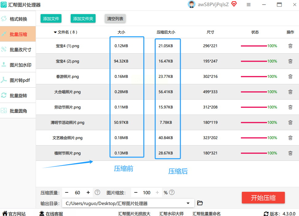Viewport: 299px width, 216px height.
Task: Open the hamburger menu in title bar
Action: tap(249, 5)
